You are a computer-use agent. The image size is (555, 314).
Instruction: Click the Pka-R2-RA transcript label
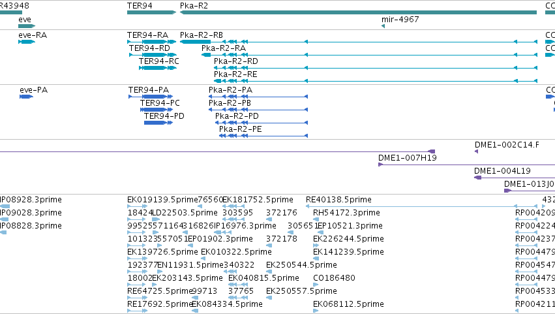coord(223,48)
